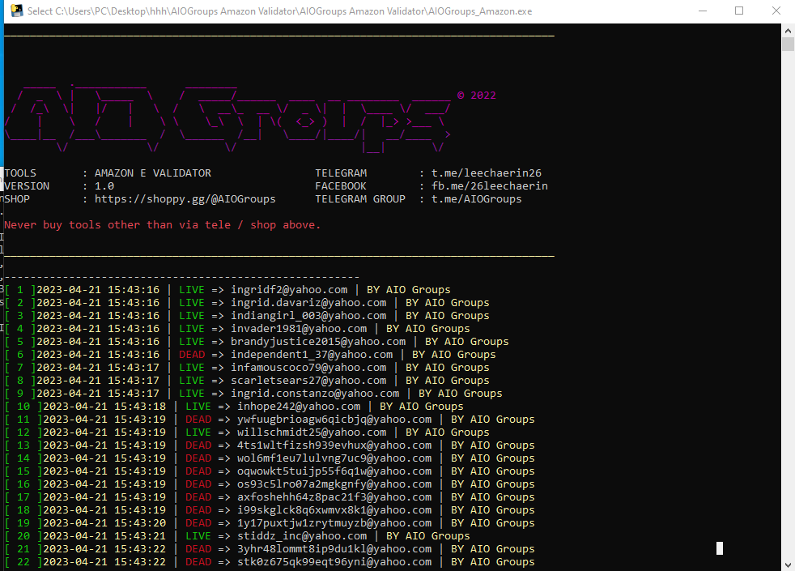Click the LIVE status on row 1
The image size is (795, 571).
[x=192, y=290]
